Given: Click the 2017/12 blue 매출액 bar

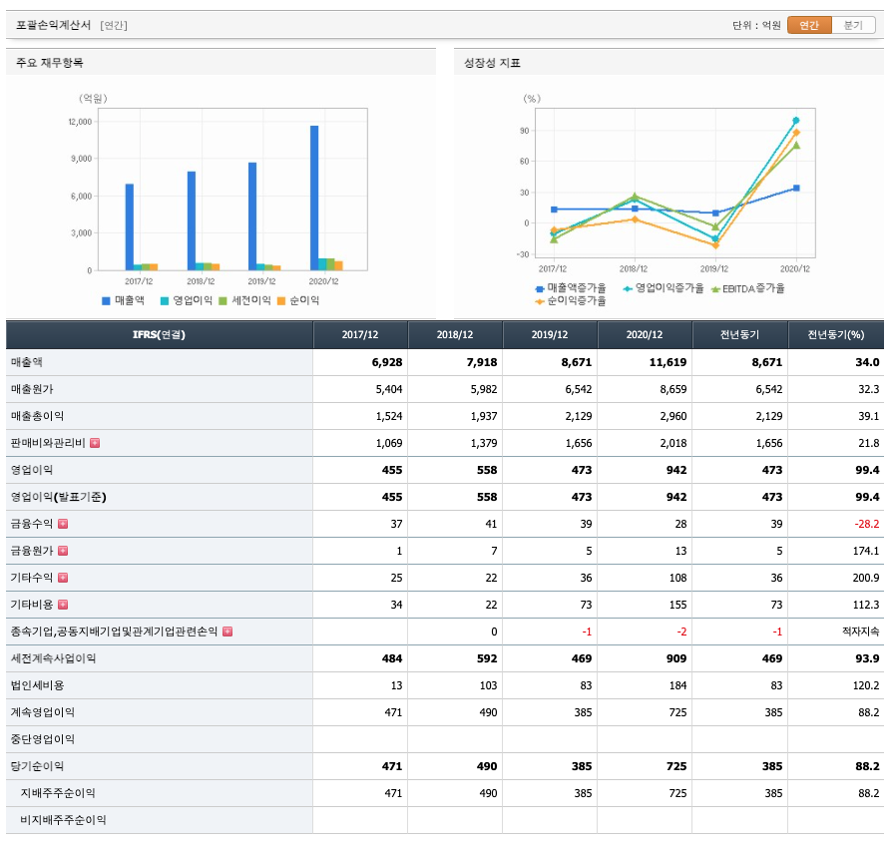Looking at the screenshot, I should [130, 227].
